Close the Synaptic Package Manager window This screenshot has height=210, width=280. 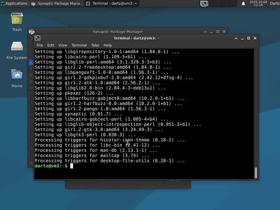(x=224, y=32)
